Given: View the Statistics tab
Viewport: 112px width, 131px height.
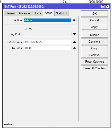Looking at the screenshot, I should 62,13.
